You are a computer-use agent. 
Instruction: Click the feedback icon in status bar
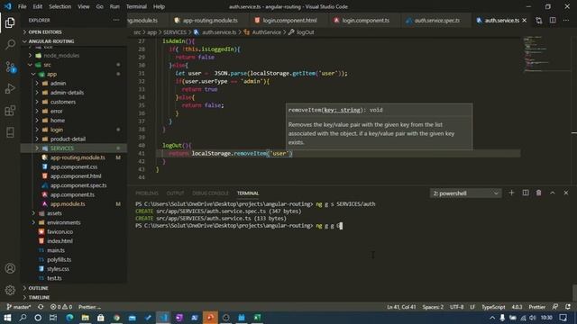pyautogui.click(x=555, y=307)
